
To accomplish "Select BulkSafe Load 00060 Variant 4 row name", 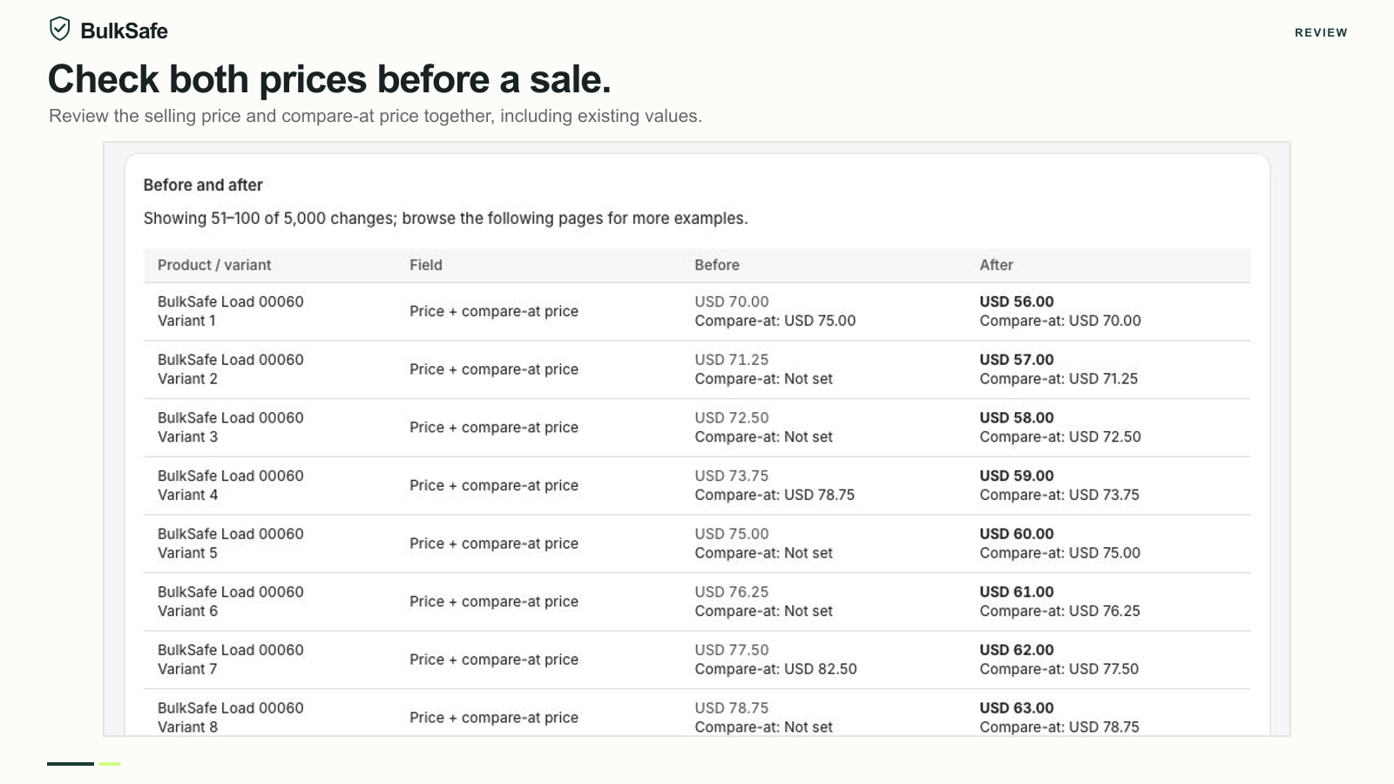I will (231, 485).
